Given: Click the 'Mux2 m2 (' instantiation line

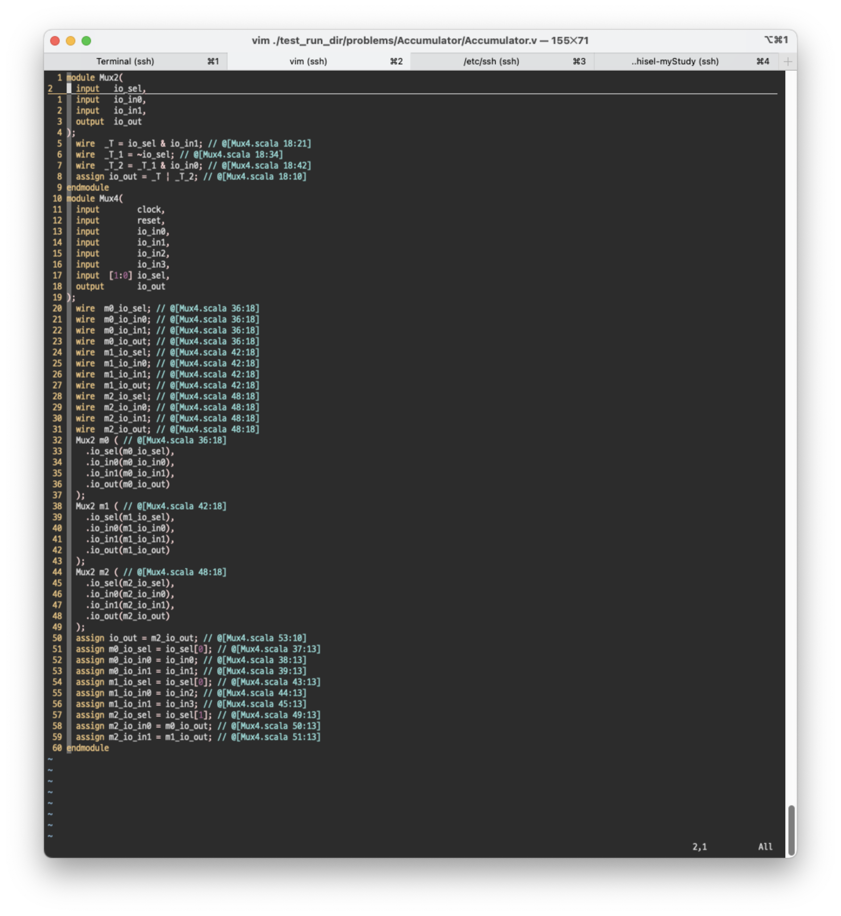Looking at the screenshot, I should tap(151, 572).
